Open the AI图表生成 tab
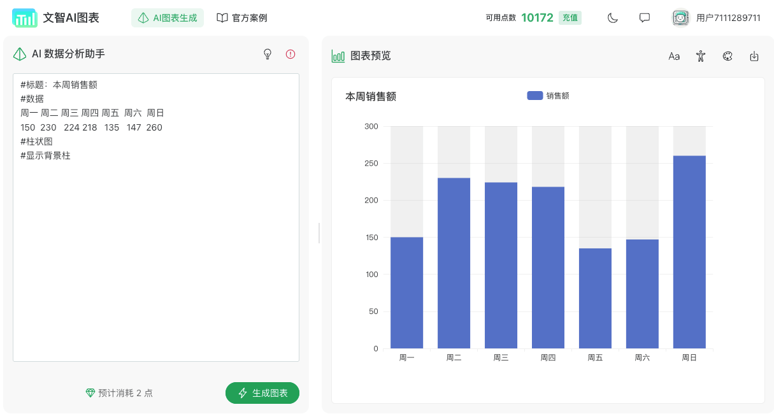The height and width of the screenshot is (414, 774). coord(168,18)
